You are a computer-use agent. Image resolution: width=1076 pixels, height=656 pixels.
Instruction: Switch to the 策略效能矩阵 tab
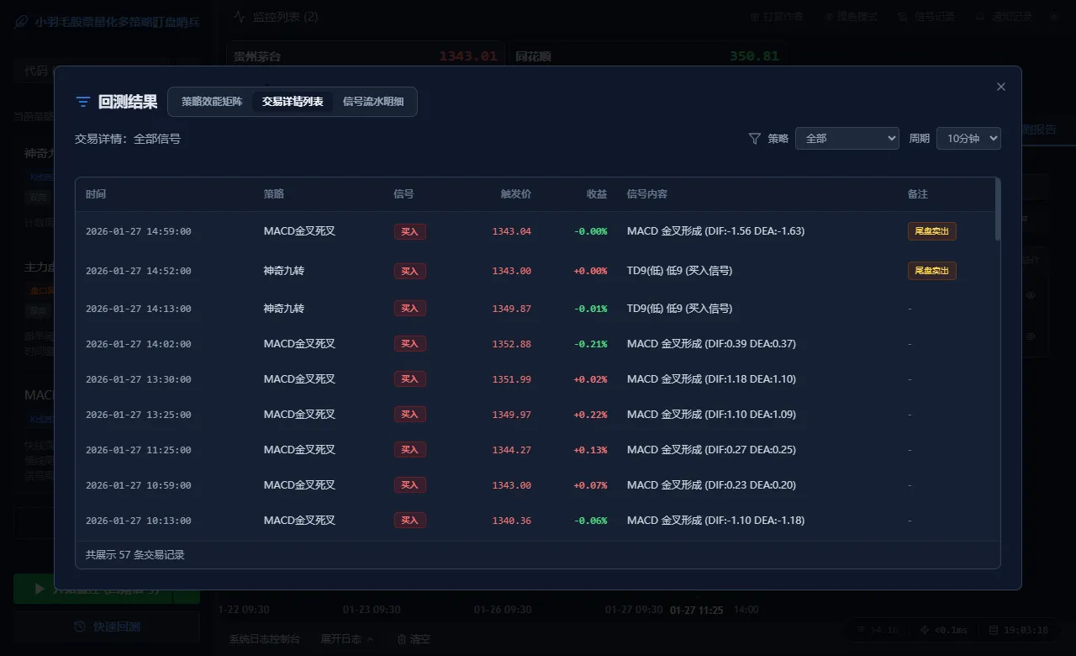click(x=210, y=101)
